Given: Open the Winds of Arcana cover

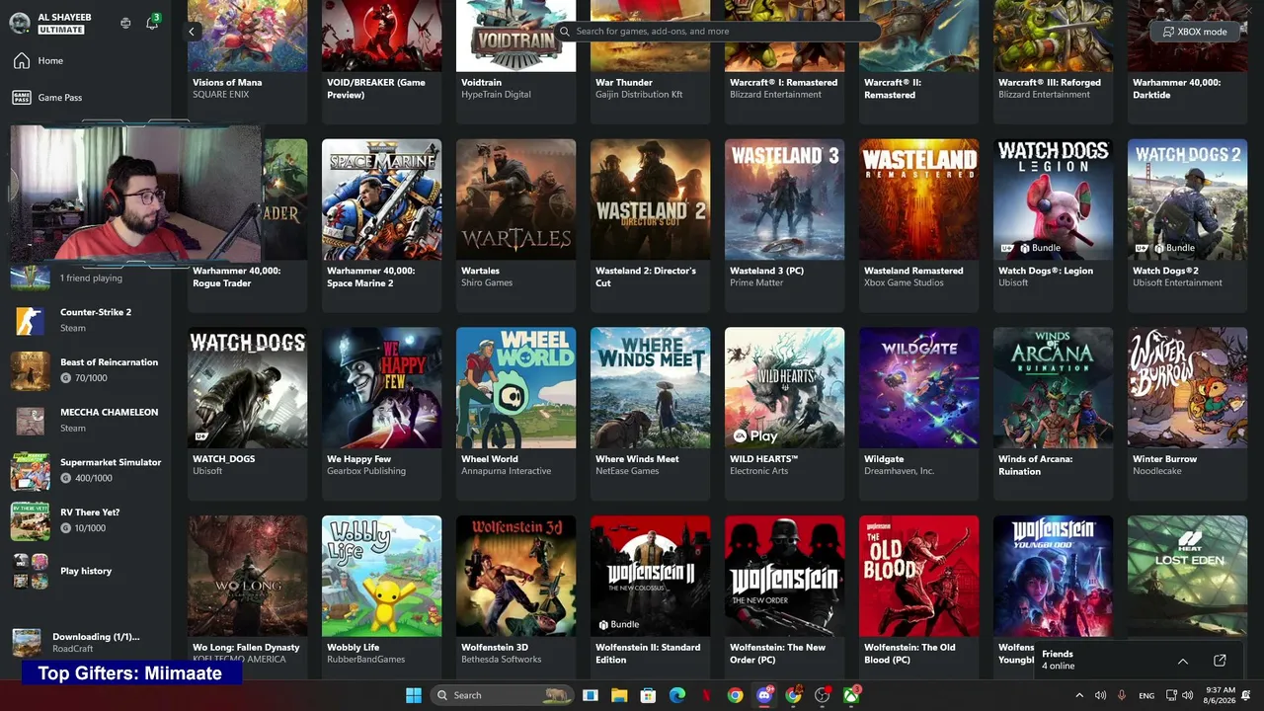Looking at the screenshot, I should 1053,388.
